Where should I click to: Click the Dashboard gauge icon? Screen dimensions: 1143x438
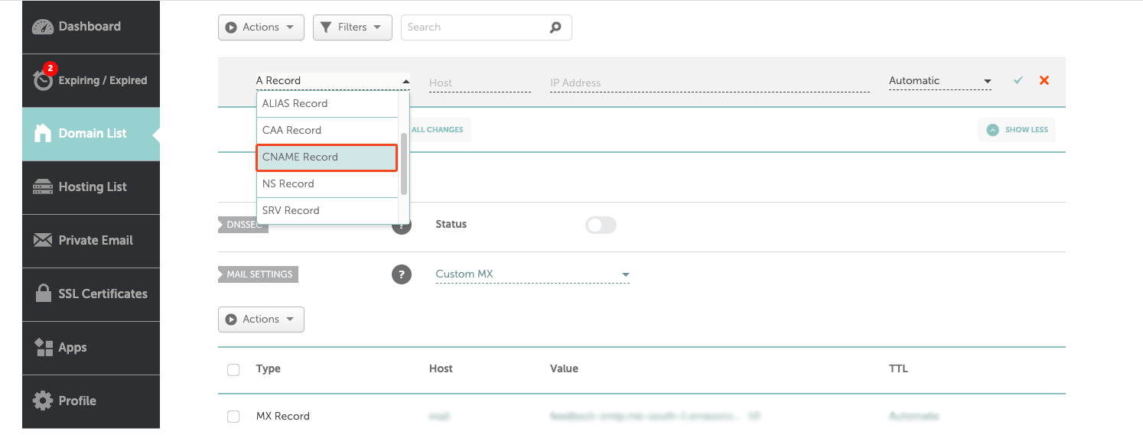point(43,27)
